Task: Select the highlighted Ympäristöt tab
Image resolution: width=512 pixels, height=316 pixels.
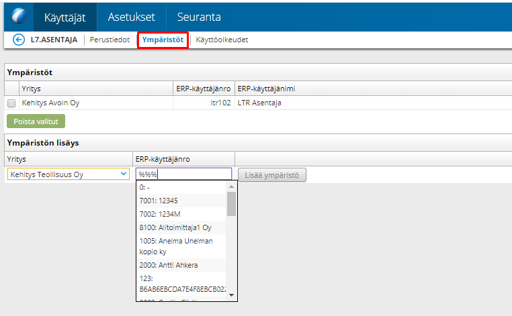Action: point(163,40)
